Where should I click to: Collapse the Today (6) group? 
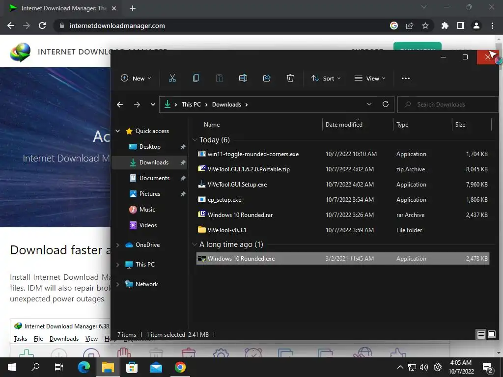tap(195, 140)
